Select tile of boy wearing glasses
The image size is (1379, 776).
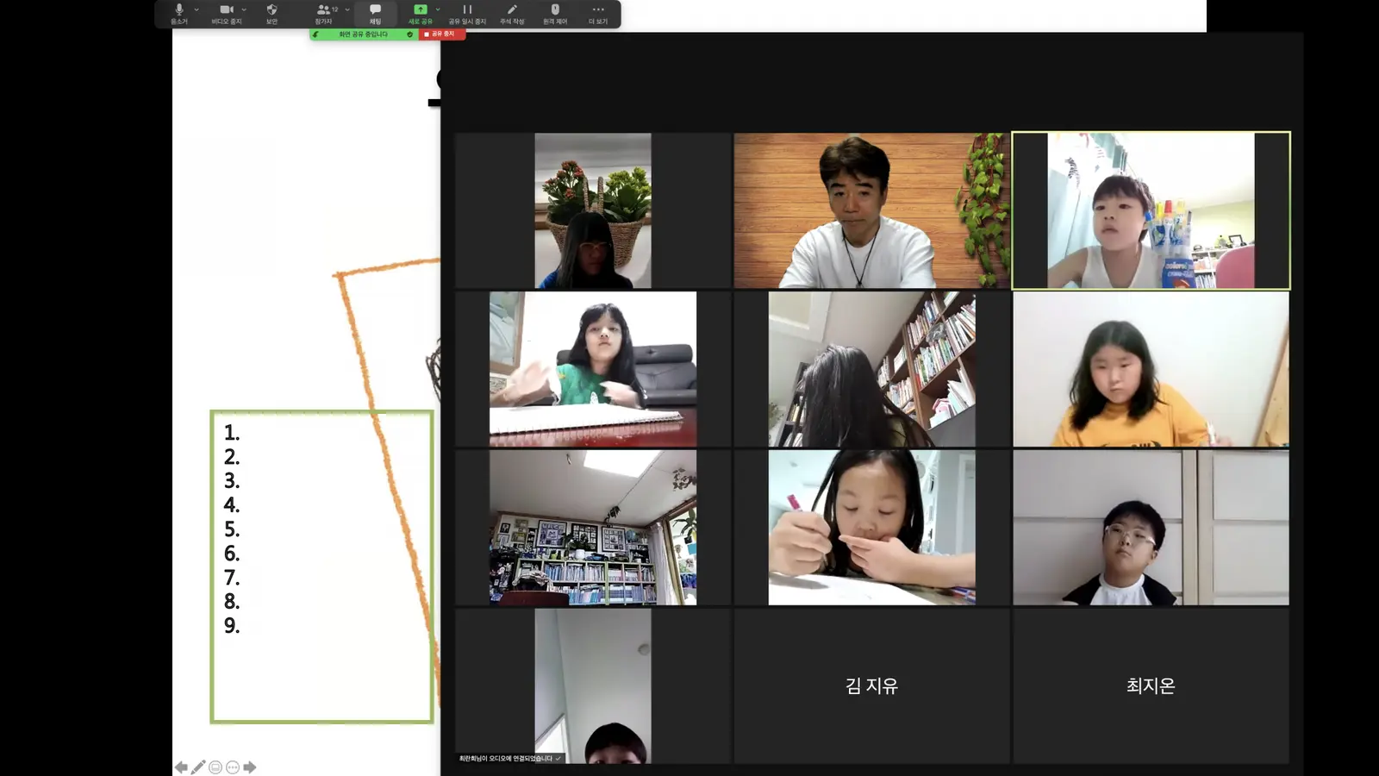pyautogui.click(x=1151, y=528)
